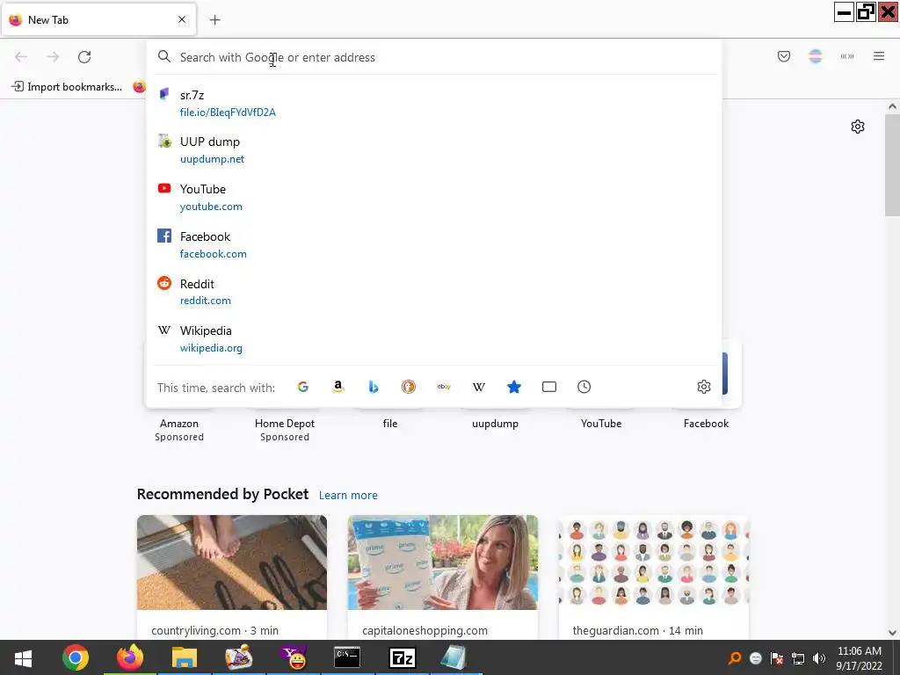This screenshot has height=675, width=900.
Task: Launch Google Chrome from the taskbar
Action: [x=76, y=657]
